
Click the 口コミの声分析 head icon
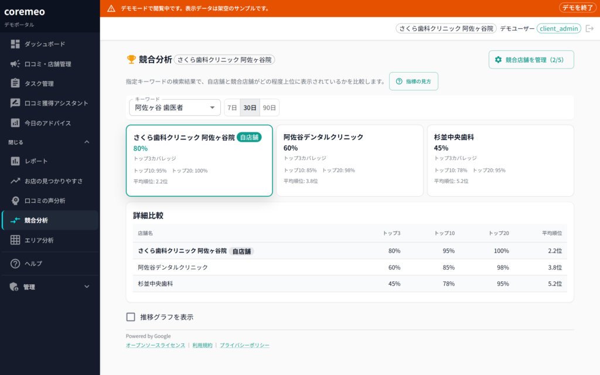click(15, 200)
